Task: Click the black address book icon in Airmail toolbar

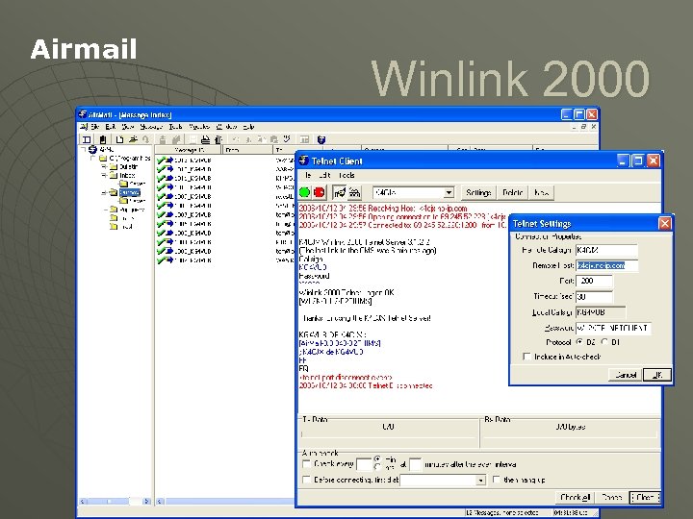Action: point(103,139)
